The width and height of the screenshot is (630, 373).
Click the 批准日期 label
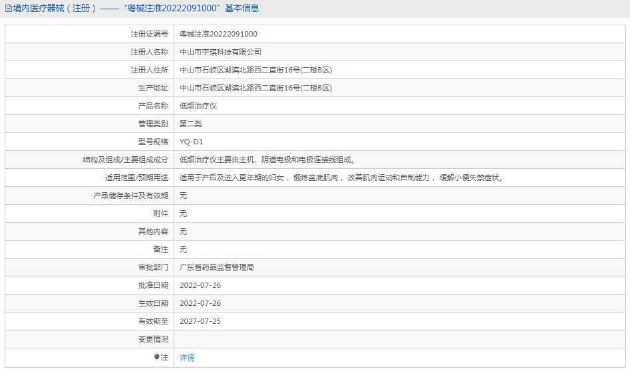[153, 285]
